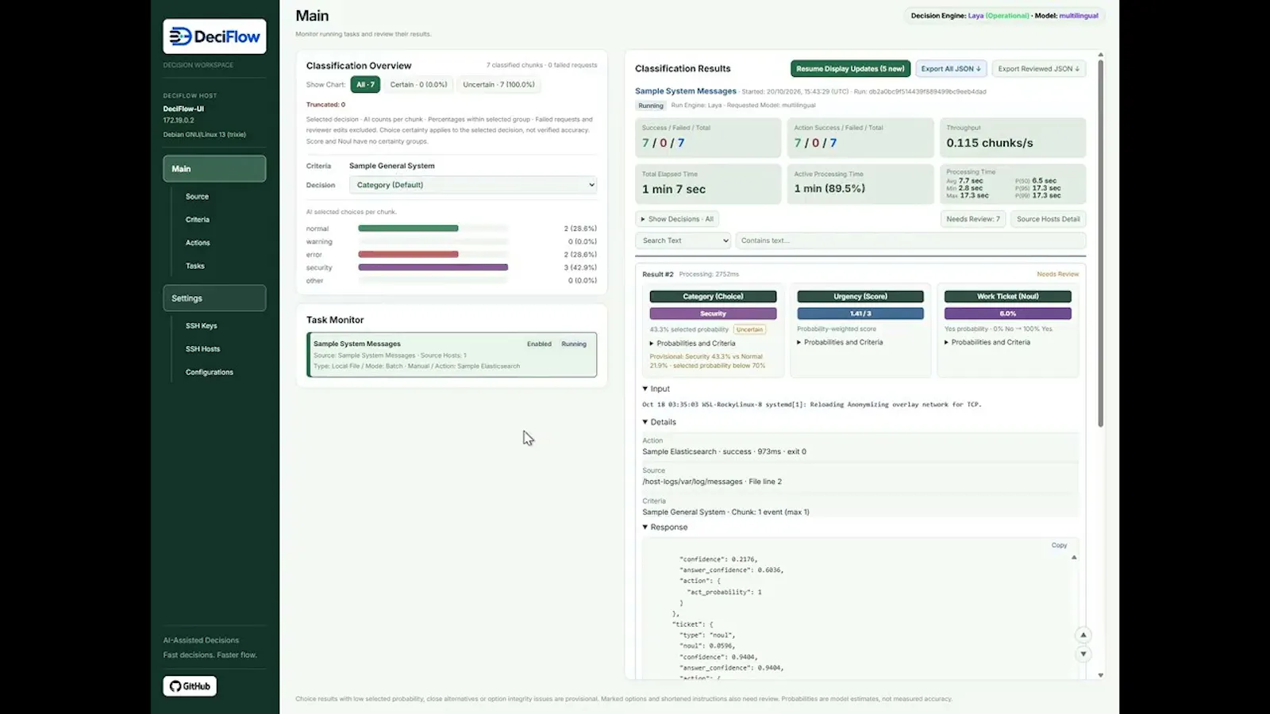Expand Probabilities and Criteria under Urgency
This screenshot has height=714, width=1270.
point(840,343)
